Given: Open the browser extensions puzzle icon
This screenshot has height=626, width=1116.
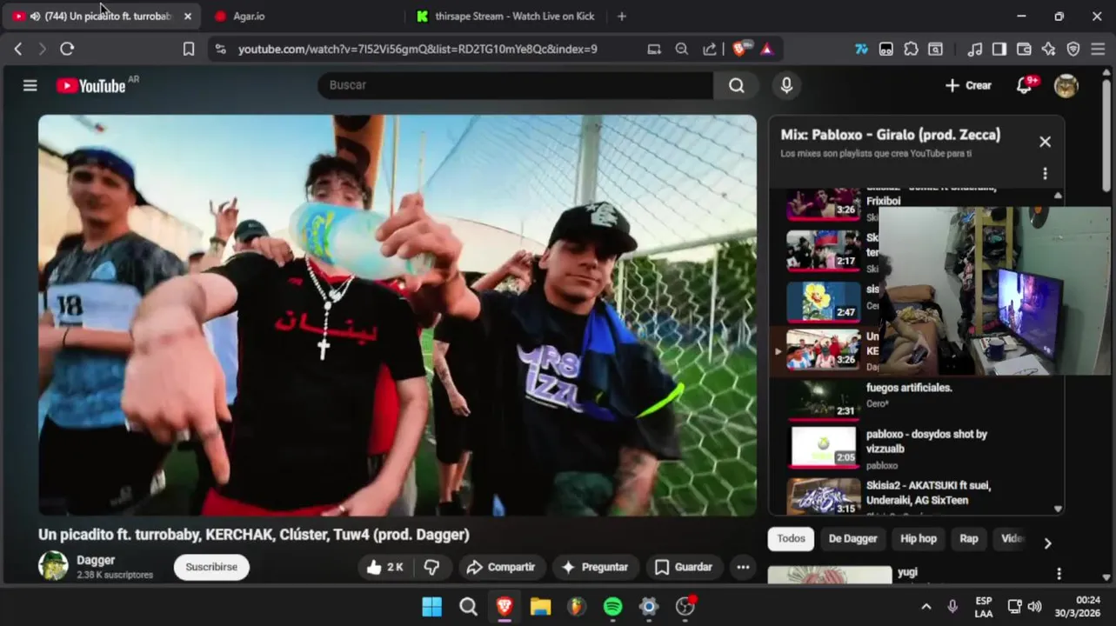Looking at the screenshot, I should tap(911, 50).
